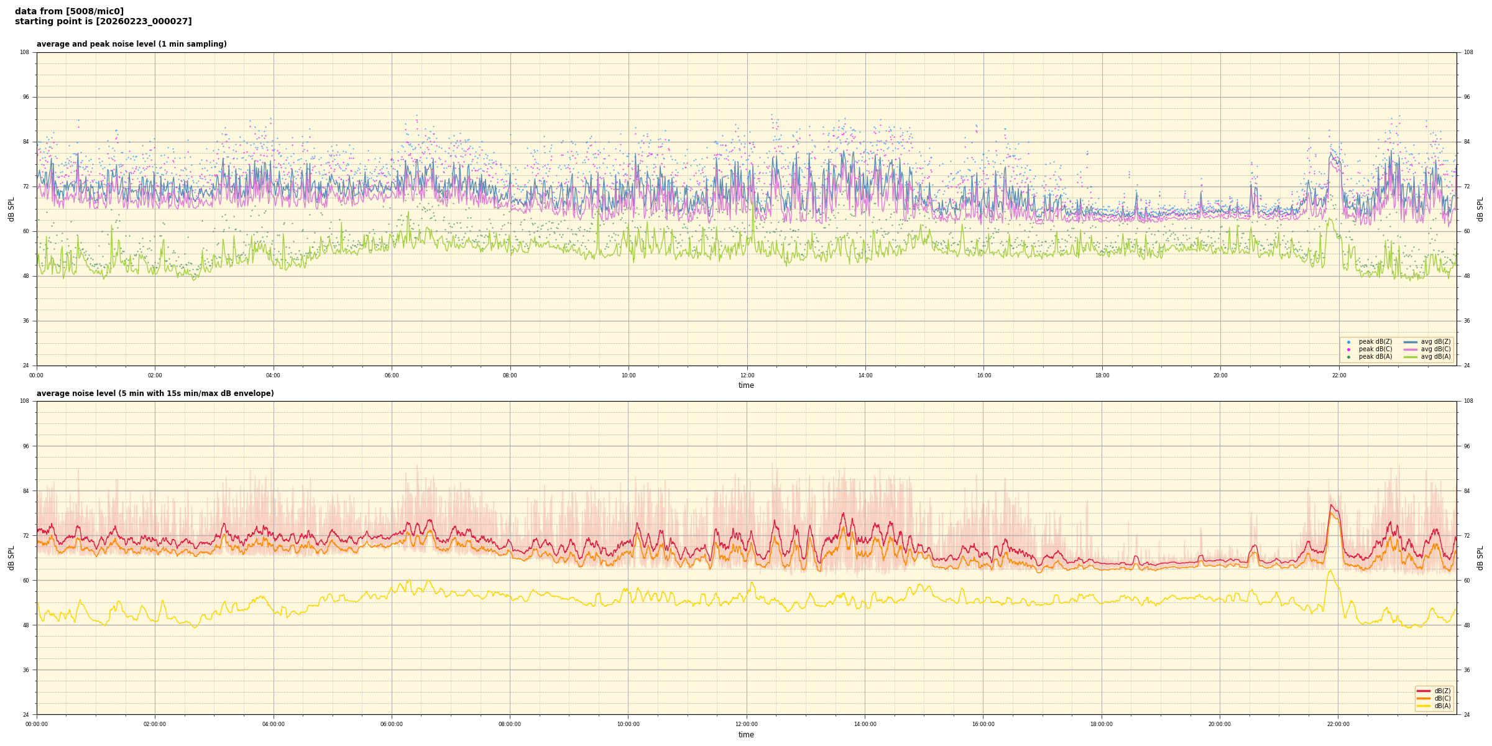Click the 06:00 tick label on top chart
The width and height of the screenshot is (1492, 746).
392,375
